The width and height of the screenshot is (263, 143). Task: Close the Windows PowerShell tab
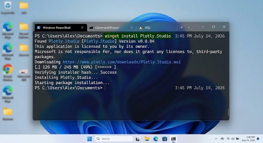(82, 28)
